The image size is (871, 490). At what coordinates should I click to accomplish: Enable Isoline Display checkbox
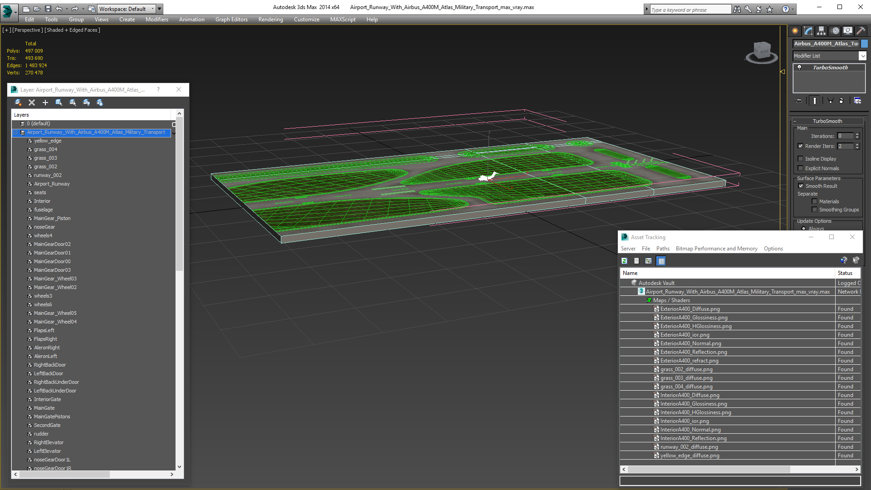click(x=801, y=159)
